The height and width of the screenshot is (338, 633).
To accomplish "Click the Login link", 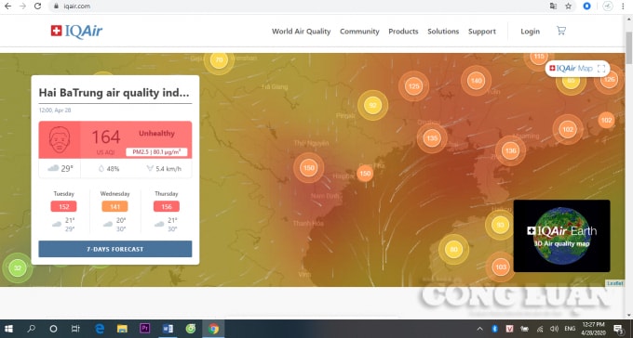I will pyautogui.click(x=530, y=32).
